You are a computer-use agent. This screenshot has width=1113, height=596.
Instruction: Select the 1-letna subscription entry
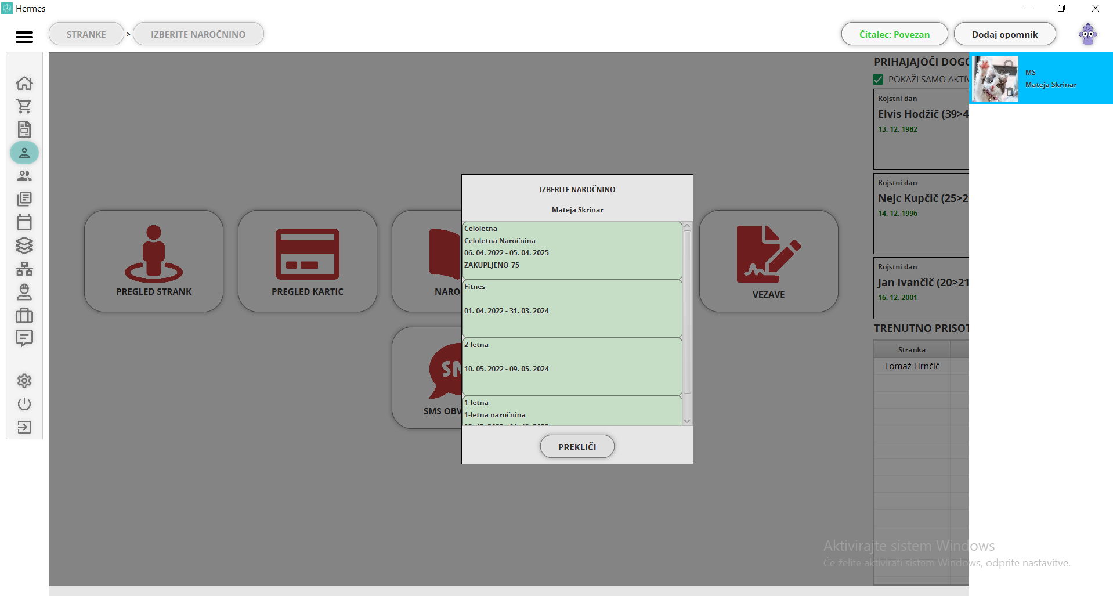(x=572, y=411)
